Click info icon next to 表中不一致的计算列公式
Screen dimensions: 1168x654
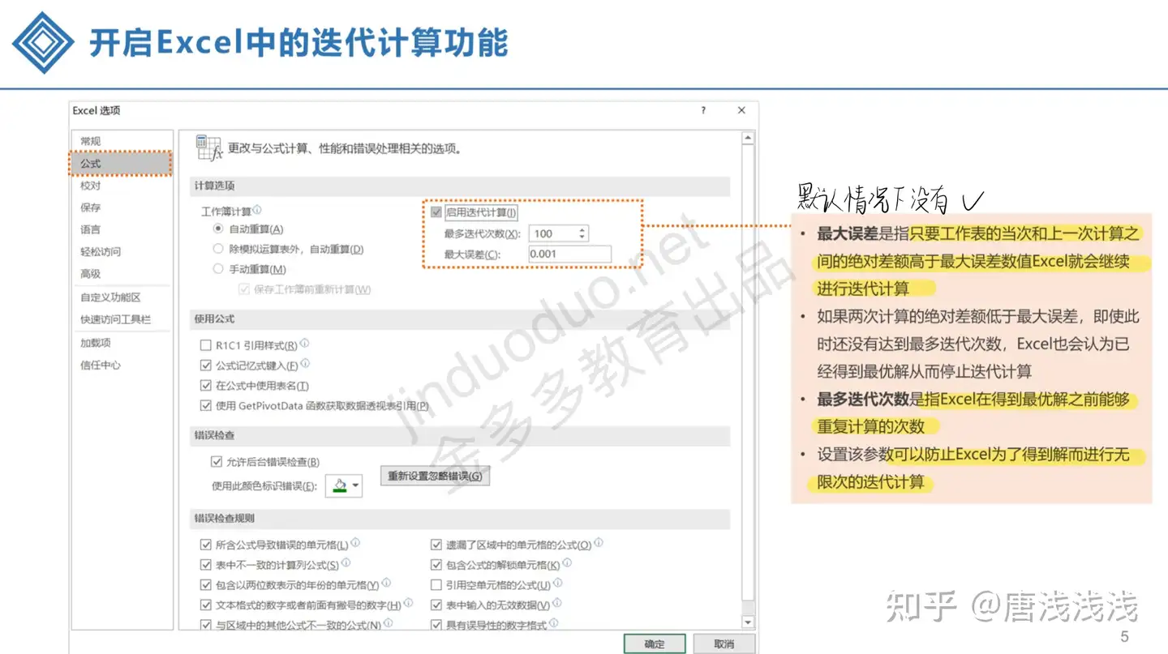point(346,562)
